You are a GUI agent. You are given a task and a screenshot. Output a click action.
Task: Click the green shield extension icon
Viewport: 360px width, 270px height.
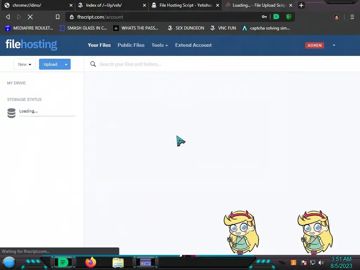click(x=289, y=17)
